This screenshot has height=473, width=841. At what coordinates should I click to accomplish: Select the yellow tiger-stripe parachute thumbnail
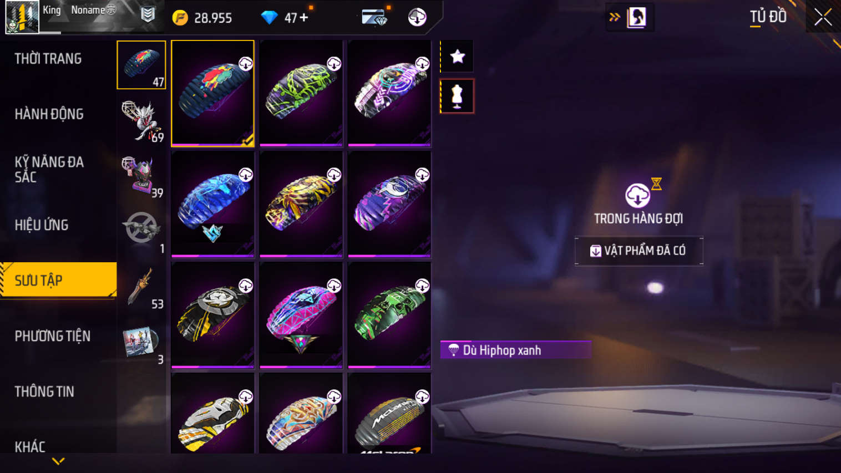(301, 204)
